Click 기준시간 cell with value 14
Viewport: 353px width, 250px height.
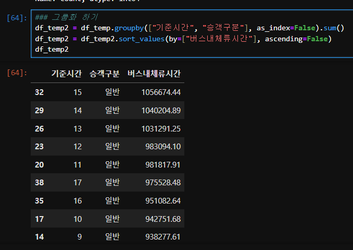coord(78,110)
